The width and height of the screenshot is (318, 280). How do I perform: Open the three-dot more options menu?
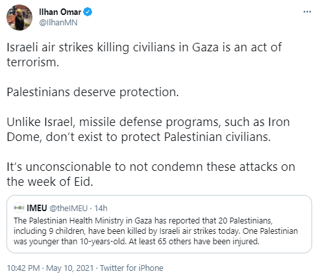307,12
